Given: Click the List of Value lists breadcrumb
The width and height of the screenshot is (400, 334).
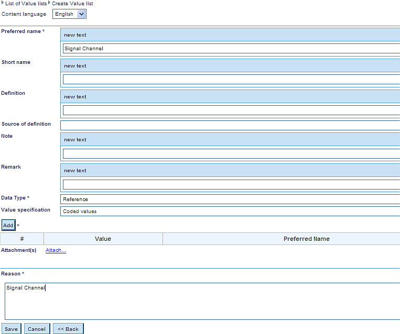Looking at the screenshot, I should (26, 4).
